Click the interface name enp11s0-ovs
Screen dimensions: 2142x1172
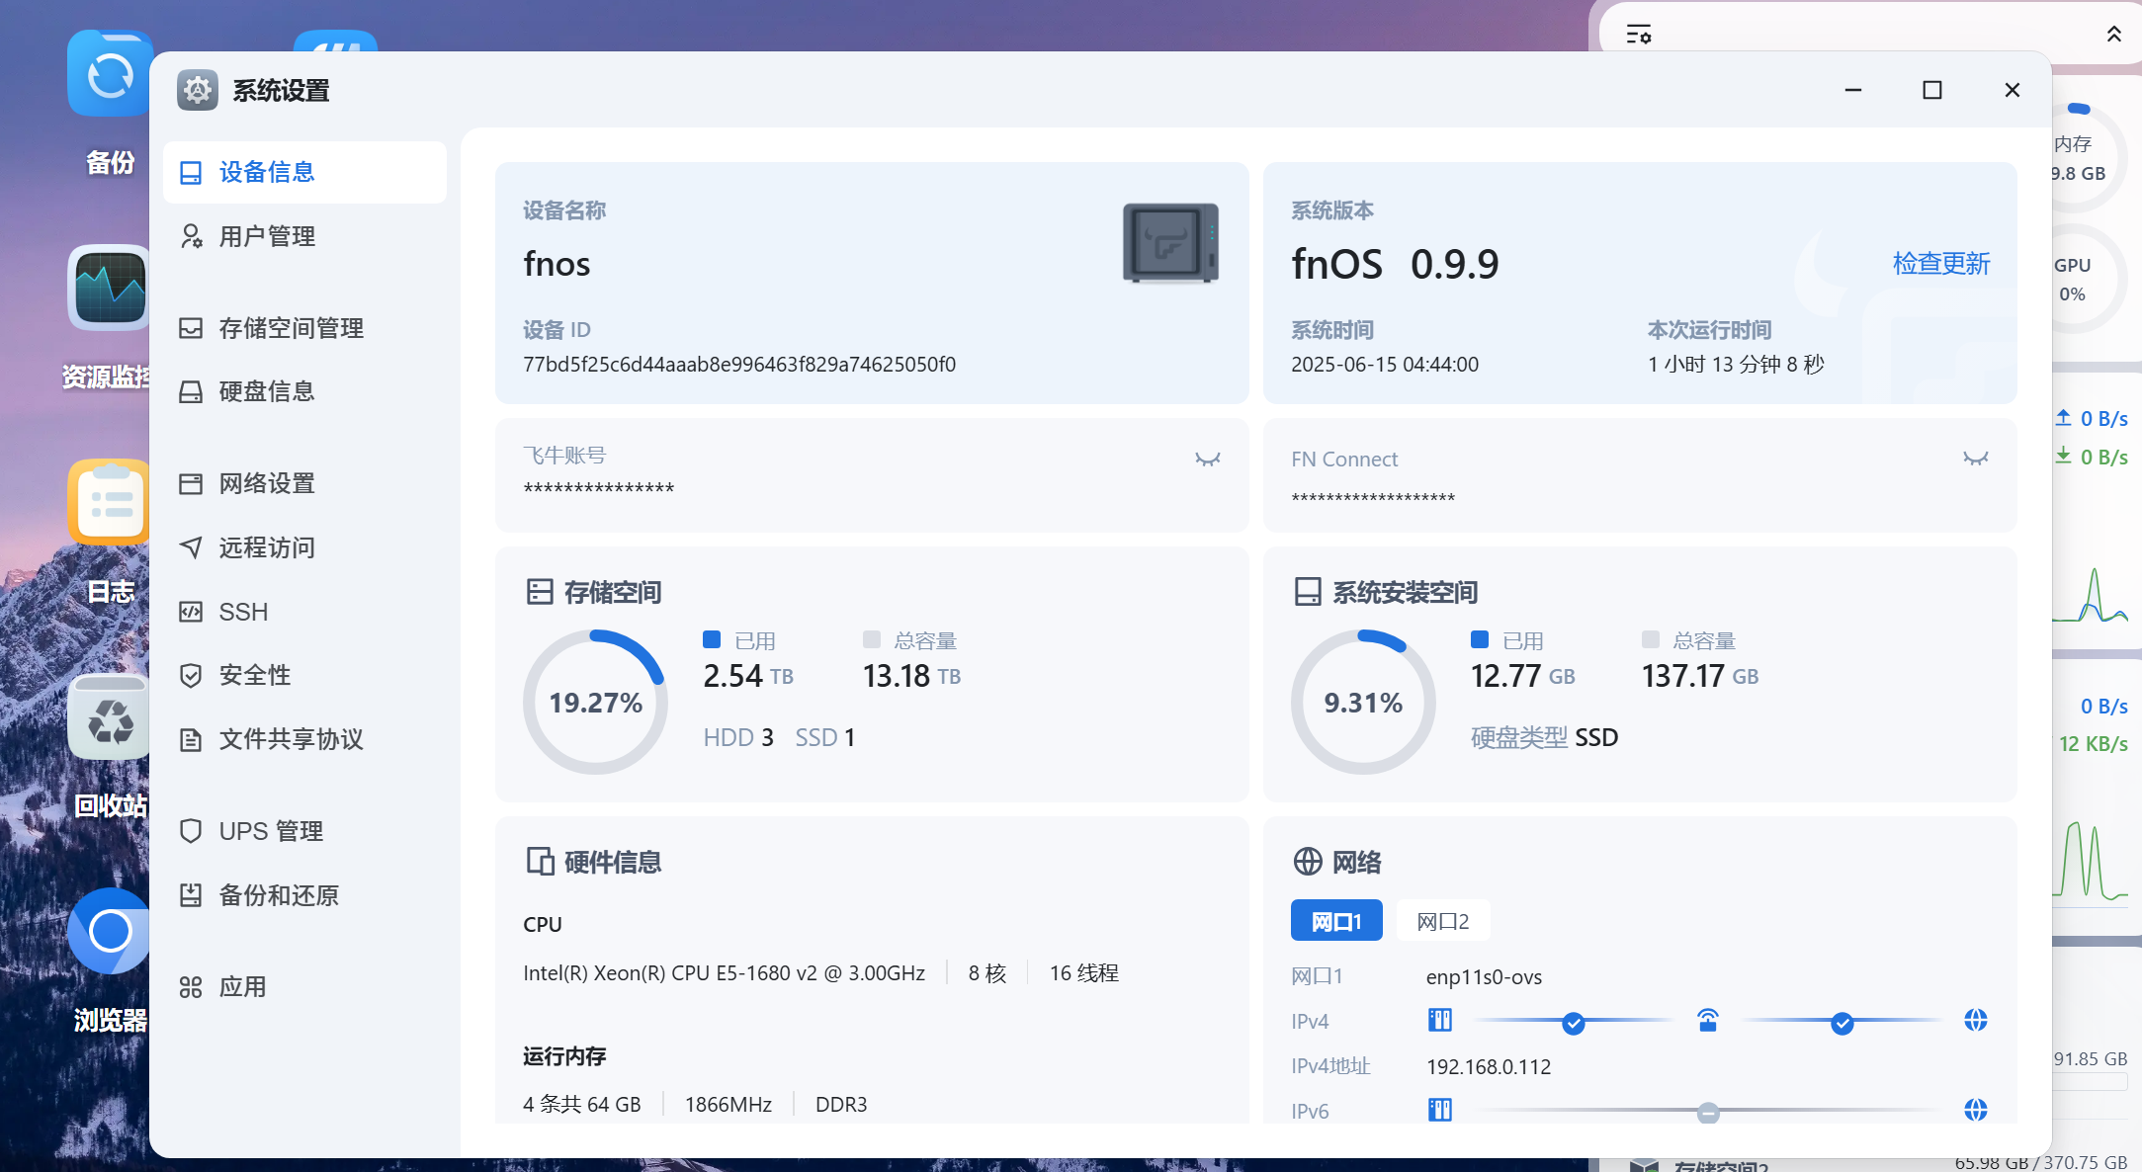click(1484, 977)
